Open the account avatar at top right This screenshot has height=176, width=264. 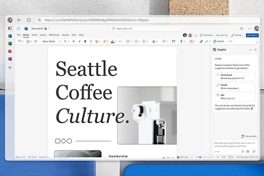[257, 29]
